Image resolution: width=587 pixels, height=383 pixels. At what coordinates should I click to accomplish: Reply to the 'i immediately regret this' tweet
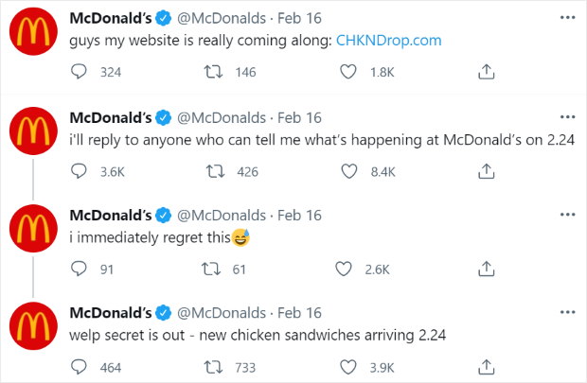(x=80, y=269)
